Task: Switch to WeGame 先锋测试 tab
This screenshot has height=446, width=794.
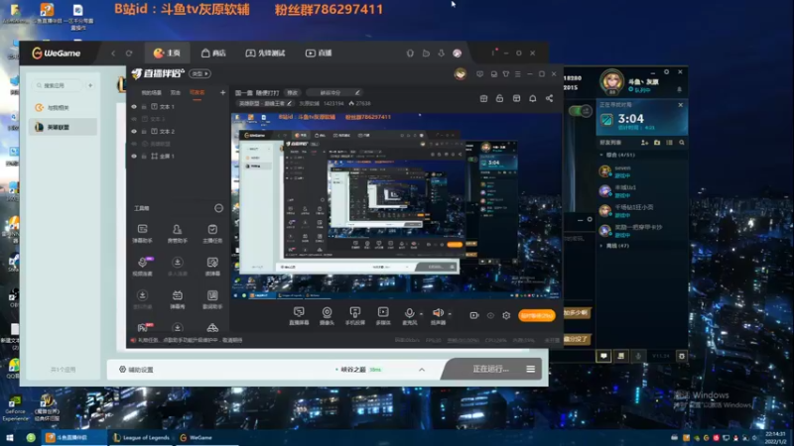Action: 265,54
